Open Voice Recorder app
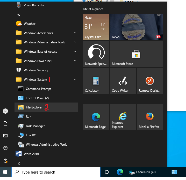The image size is (186, 180). 46,5
